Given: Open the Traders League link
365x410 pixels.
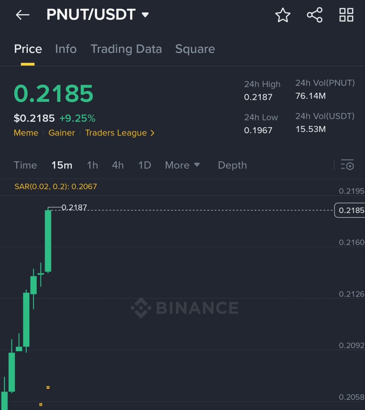Looking at the screenshot, I should [x=116, y=133].
